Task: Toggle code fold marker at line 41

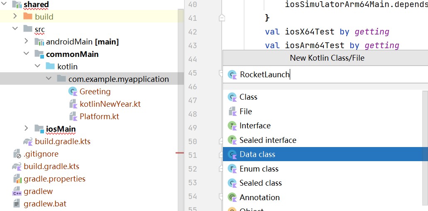Action: coord(222,18)
